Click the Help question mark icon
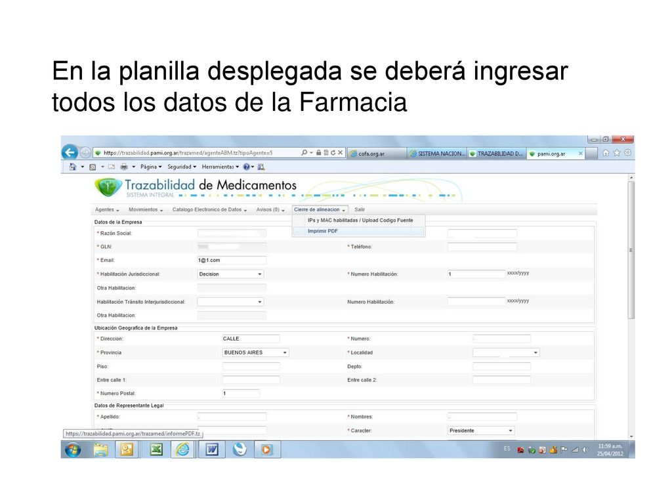 247,167
